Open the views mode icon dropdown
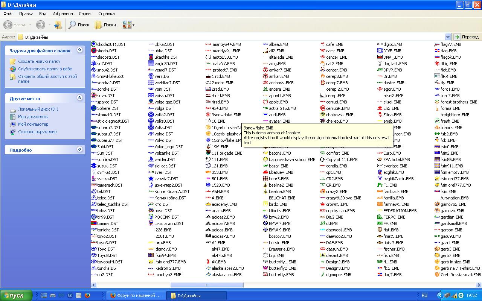482x301 pixels. click(128, 25)
